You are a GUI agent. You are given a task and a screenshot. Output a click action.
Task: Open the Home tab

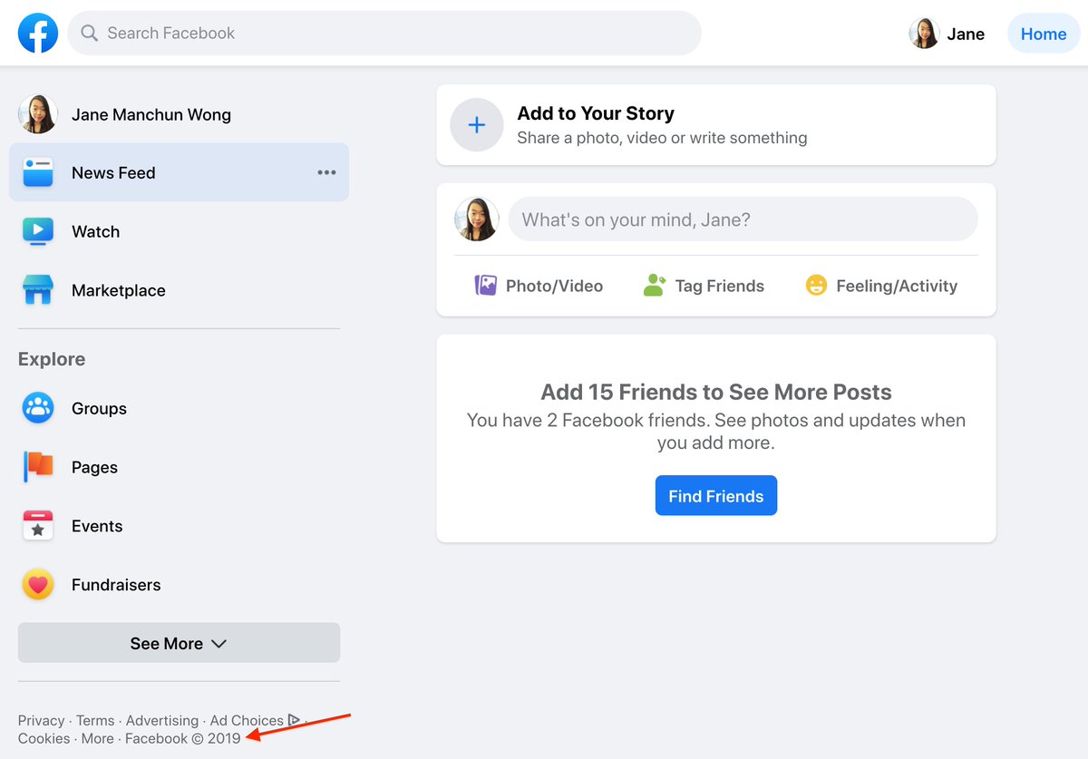(1044, 34)
